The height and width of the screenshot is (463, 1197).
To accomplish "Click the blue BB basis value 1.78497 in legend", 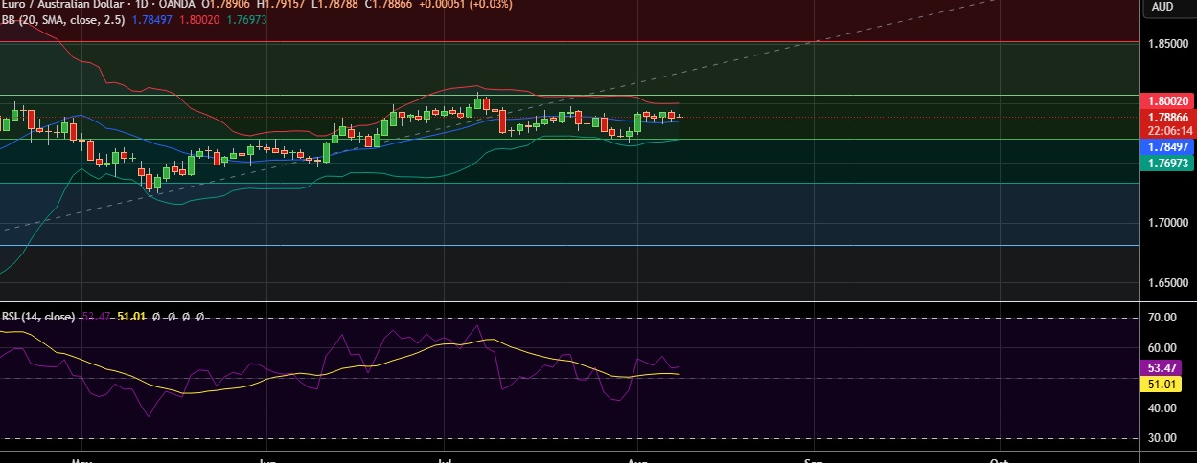I will pos(152,20).
